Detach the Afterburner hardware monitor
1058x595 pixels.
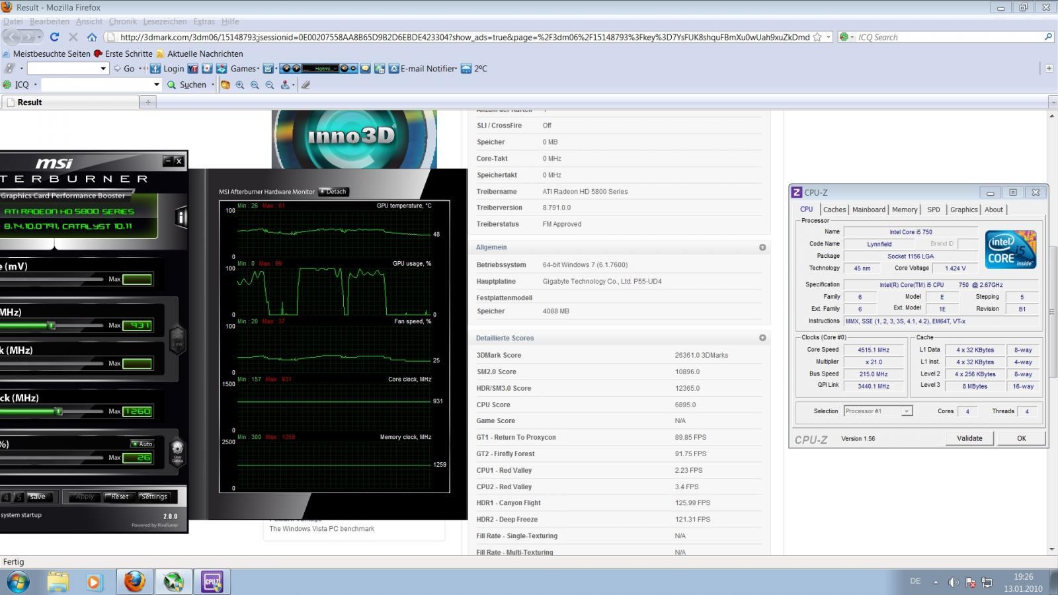click(x=333, y=192)
